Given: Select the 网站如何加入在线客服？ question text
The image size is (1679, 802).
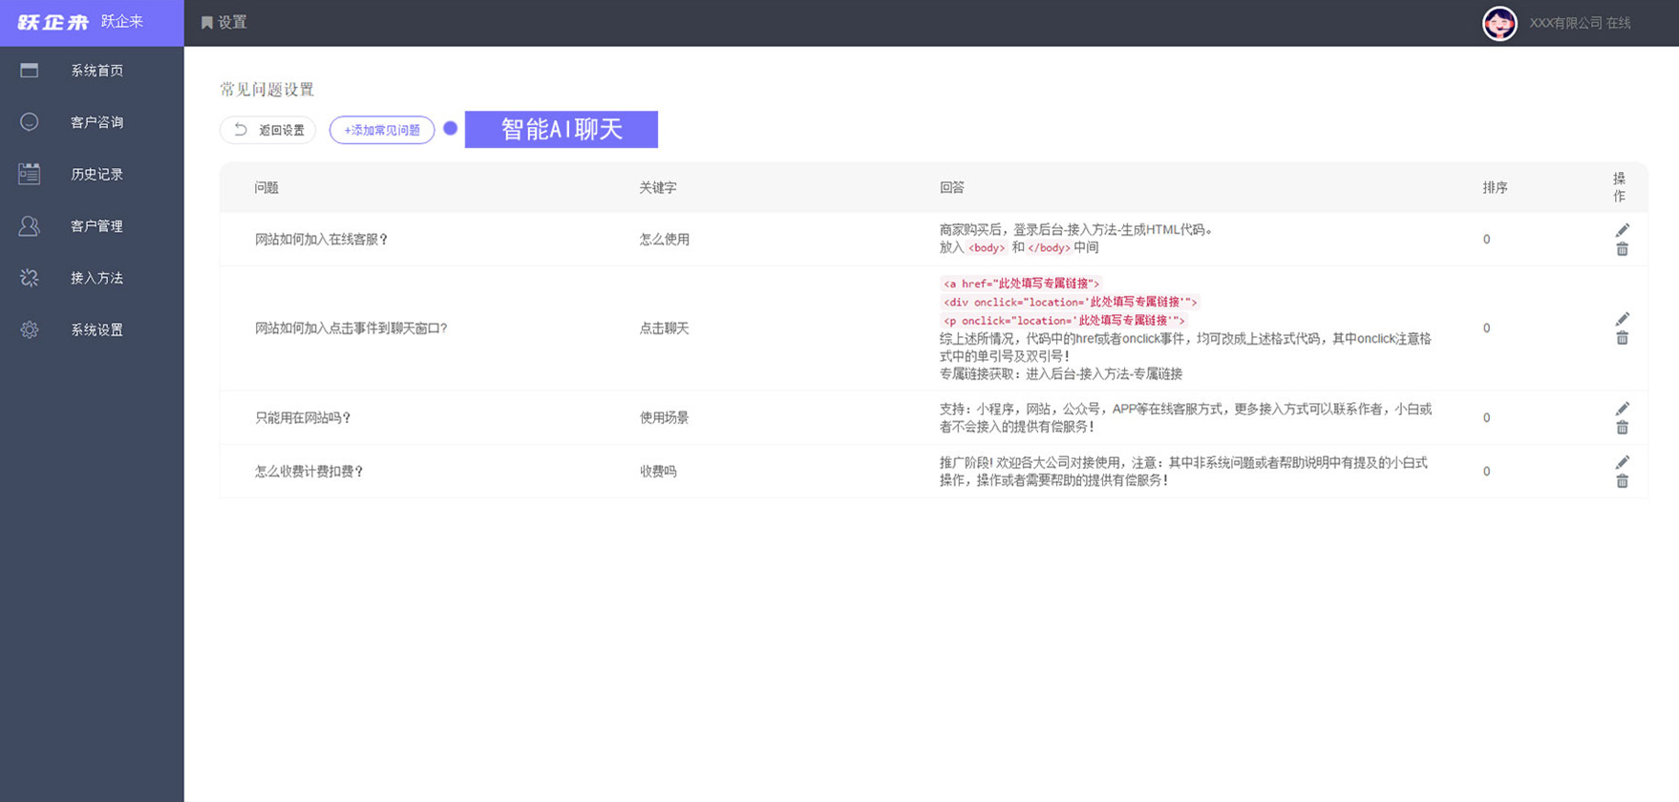Looking at the screenshot, I should pyautogui.click(x=322, y=239).
